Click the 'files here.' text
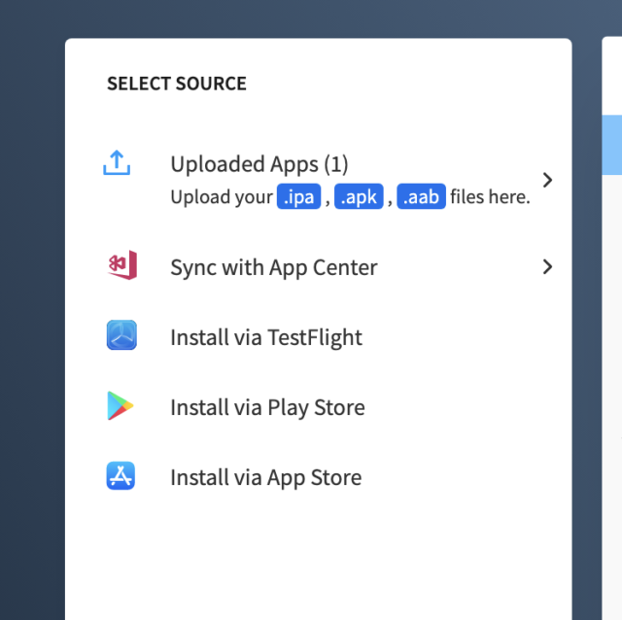The height and width of the screenshot is (620, 622). pyautogui.click(x=490, y=196)
